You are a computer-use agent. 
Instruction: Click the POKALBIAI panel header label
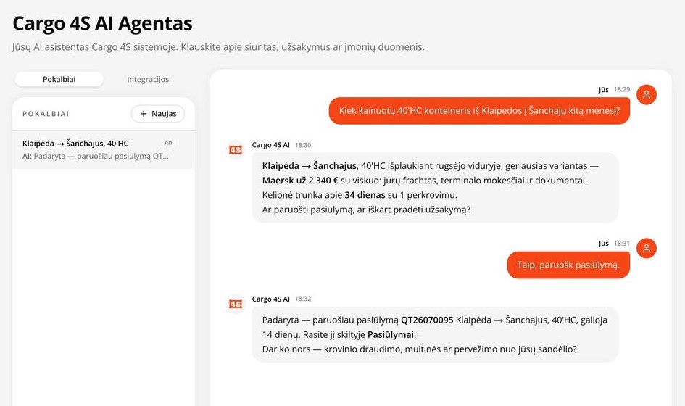[46, 114]
